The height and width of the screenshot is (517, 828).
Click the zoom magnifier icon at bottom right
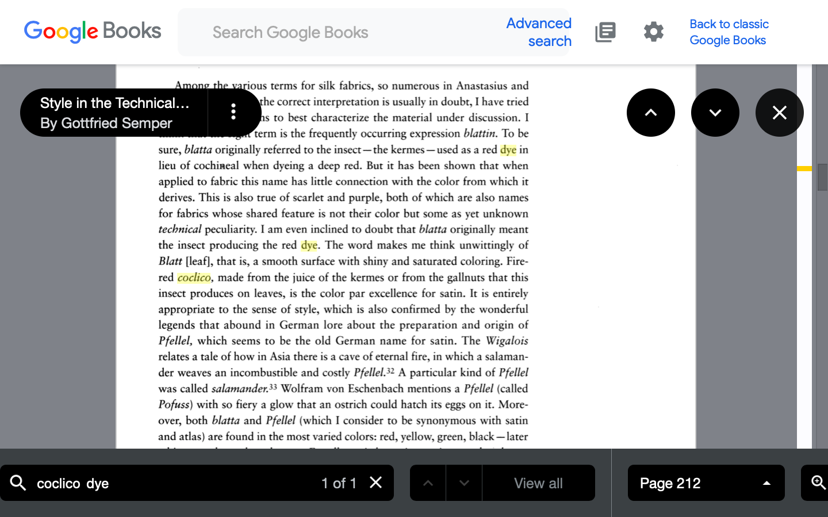[818, 483]
